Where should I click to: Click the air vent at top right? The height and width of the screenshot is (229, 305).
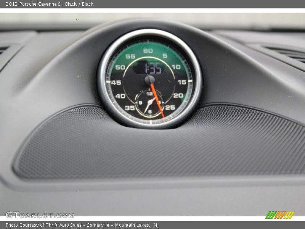coord(287,53)
